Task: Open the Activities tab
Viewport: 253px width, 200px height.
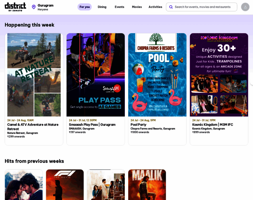Action: pos(155,7)
